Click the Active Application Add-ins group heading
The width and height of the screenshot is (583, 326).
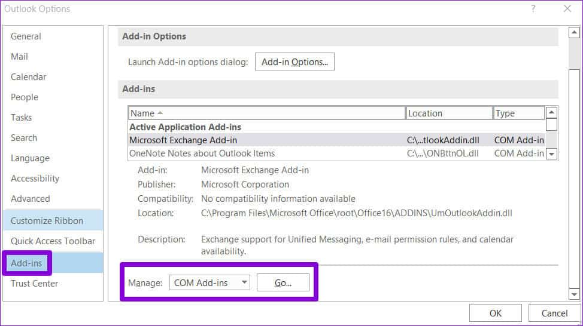click(x=185, y=127)
